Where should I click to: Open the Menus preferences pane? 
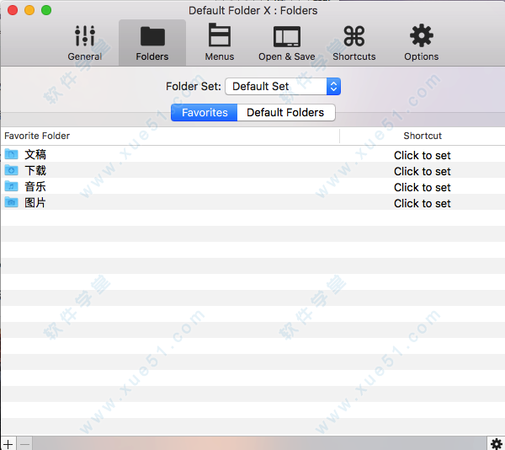(220, 43)
